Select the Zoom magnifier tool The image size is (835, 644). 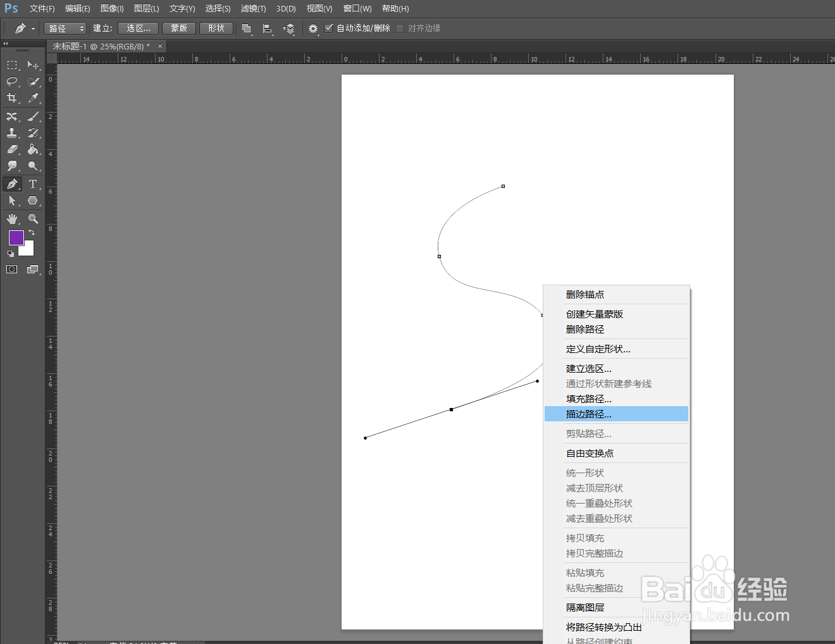click(x=33, y=219)
